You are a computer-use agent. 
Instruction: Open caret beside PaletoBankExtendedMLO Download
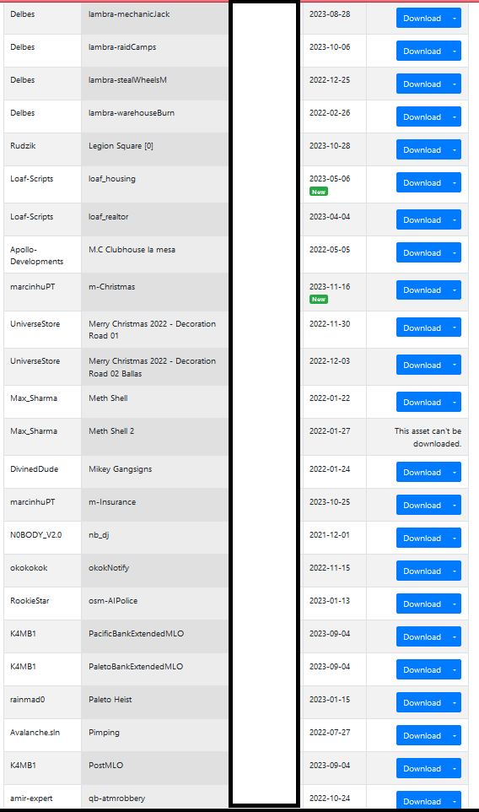pyautogui.click(x=455, y=670)
